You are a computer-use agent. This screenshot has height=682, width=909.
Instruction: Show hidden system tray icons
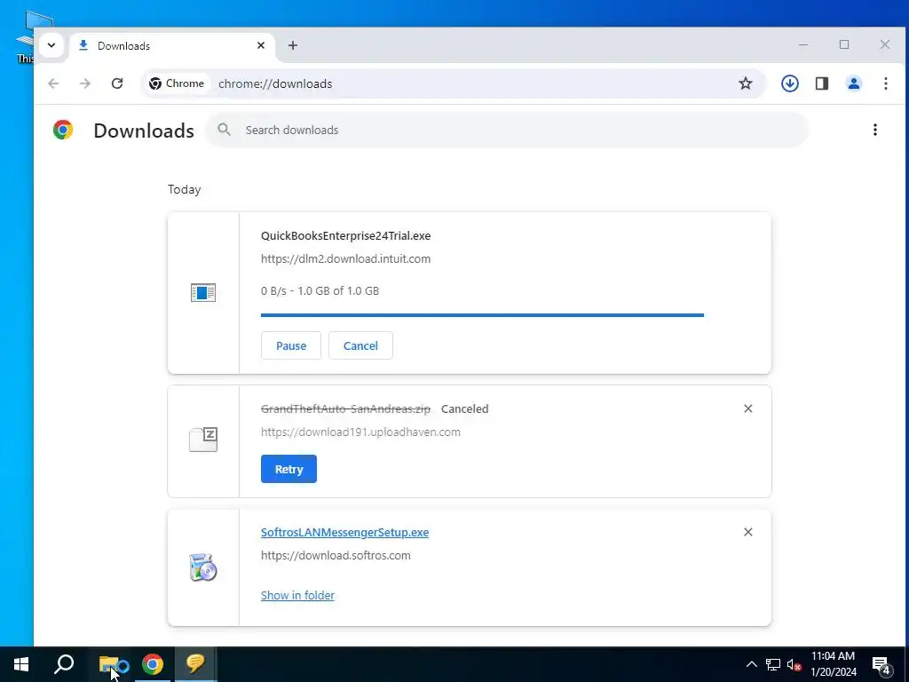[x=751, y=664]
